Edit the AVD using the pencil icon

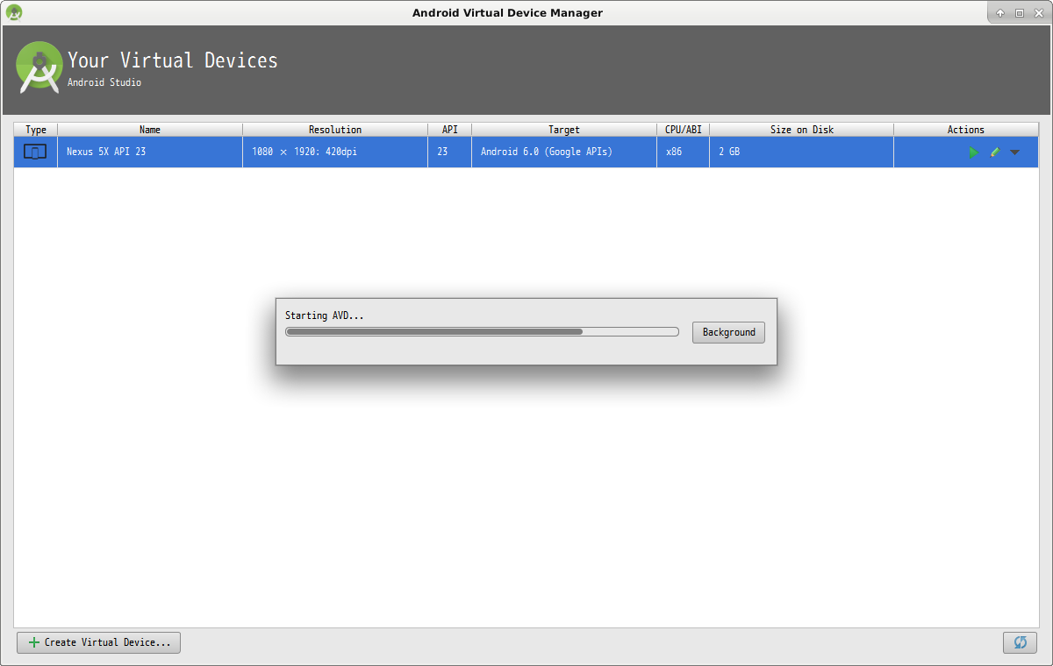(x=994, y=152)
